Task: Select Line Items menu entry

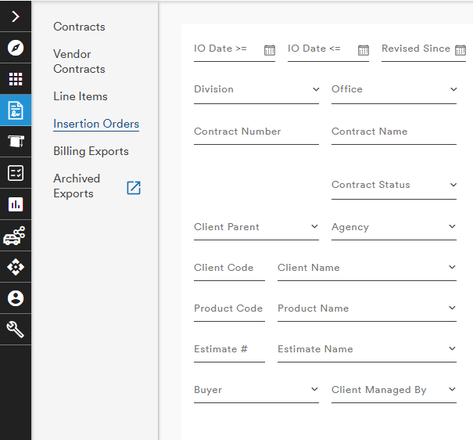Action: (81, 96)
